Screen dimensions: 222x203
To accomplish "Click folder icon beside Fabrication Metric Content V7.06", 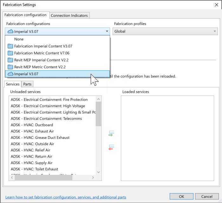I will click(x=10, y=53).
